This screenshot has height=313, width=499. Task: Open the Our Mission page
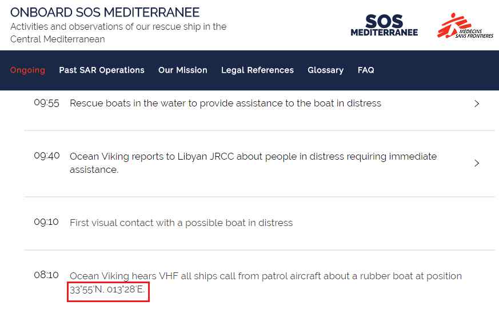[183, 70]
